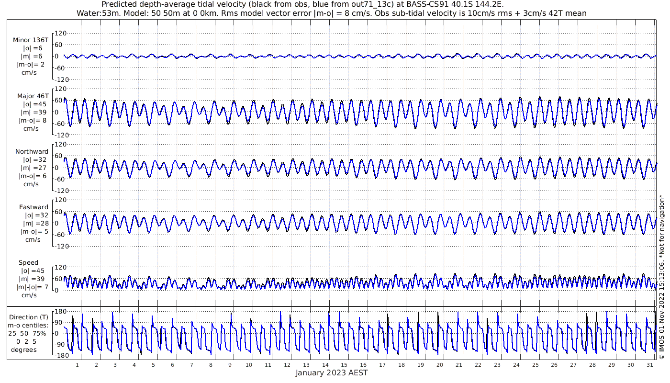This screenshot has width=670, height=383.
Task: Click the "25 50 75%" centile header
Action: click(27, 334)
